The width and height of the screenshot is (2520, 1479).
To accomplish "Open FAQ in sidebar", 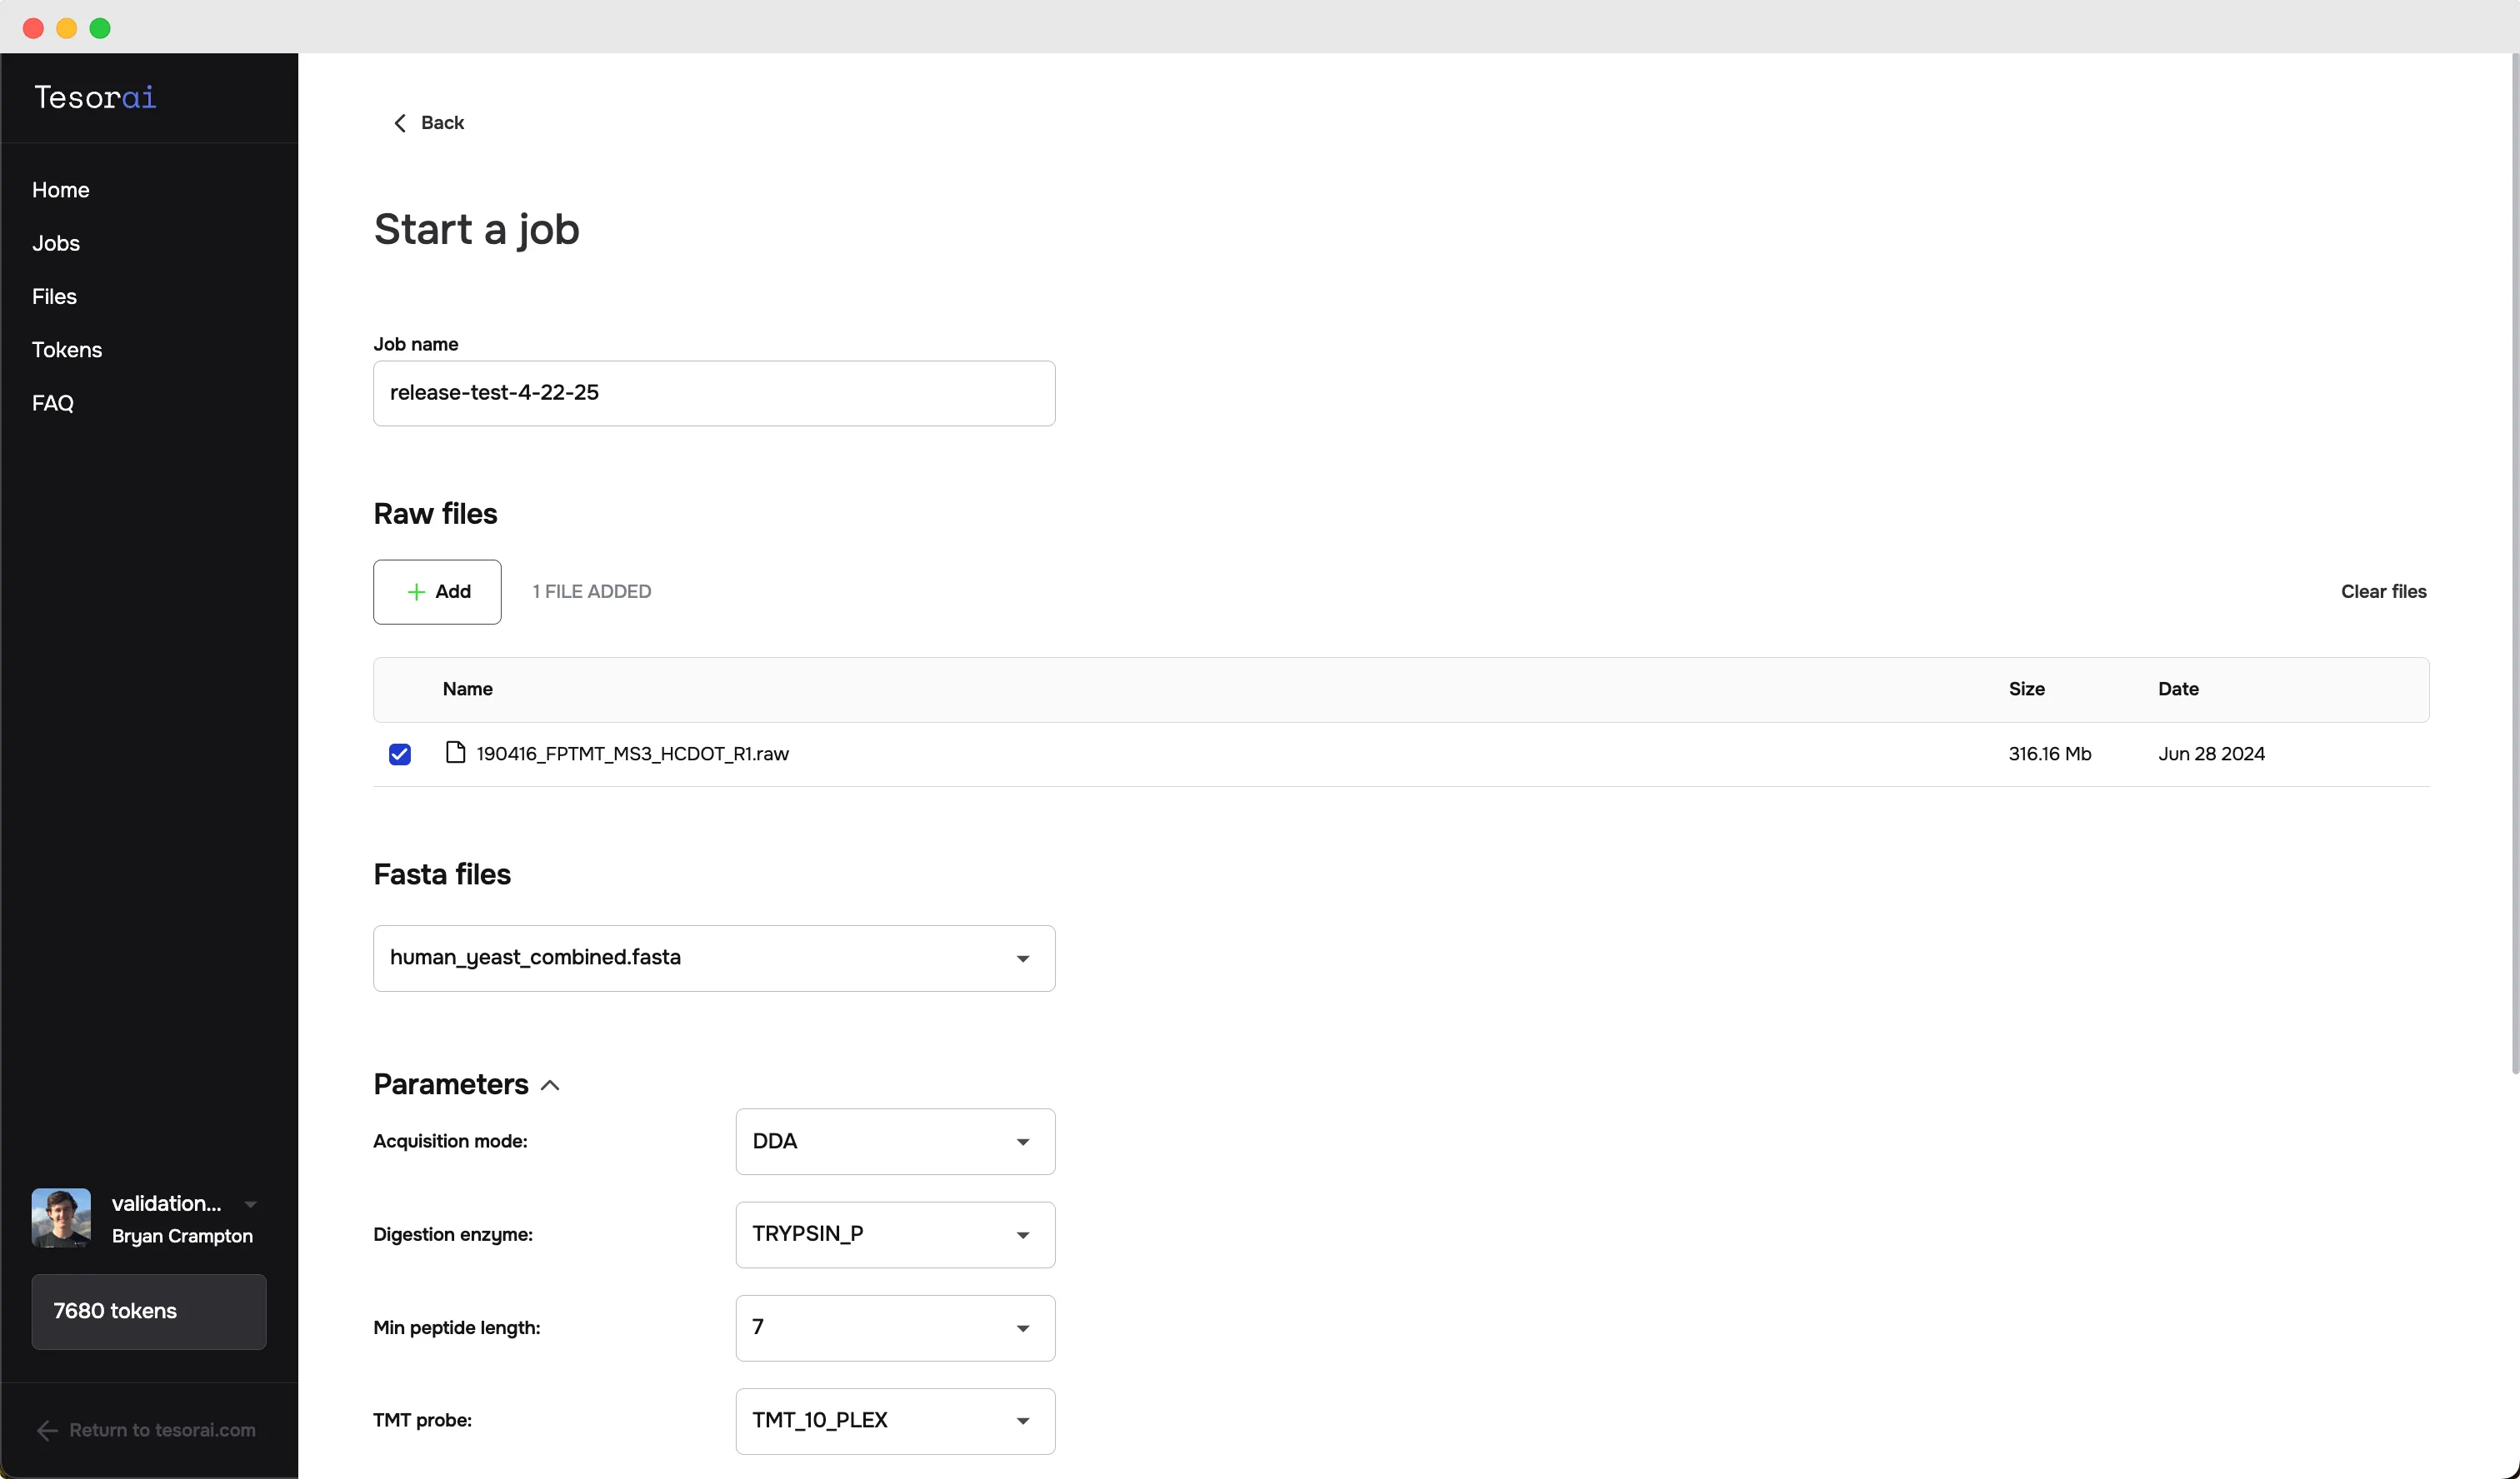I will tap(53, 403).
